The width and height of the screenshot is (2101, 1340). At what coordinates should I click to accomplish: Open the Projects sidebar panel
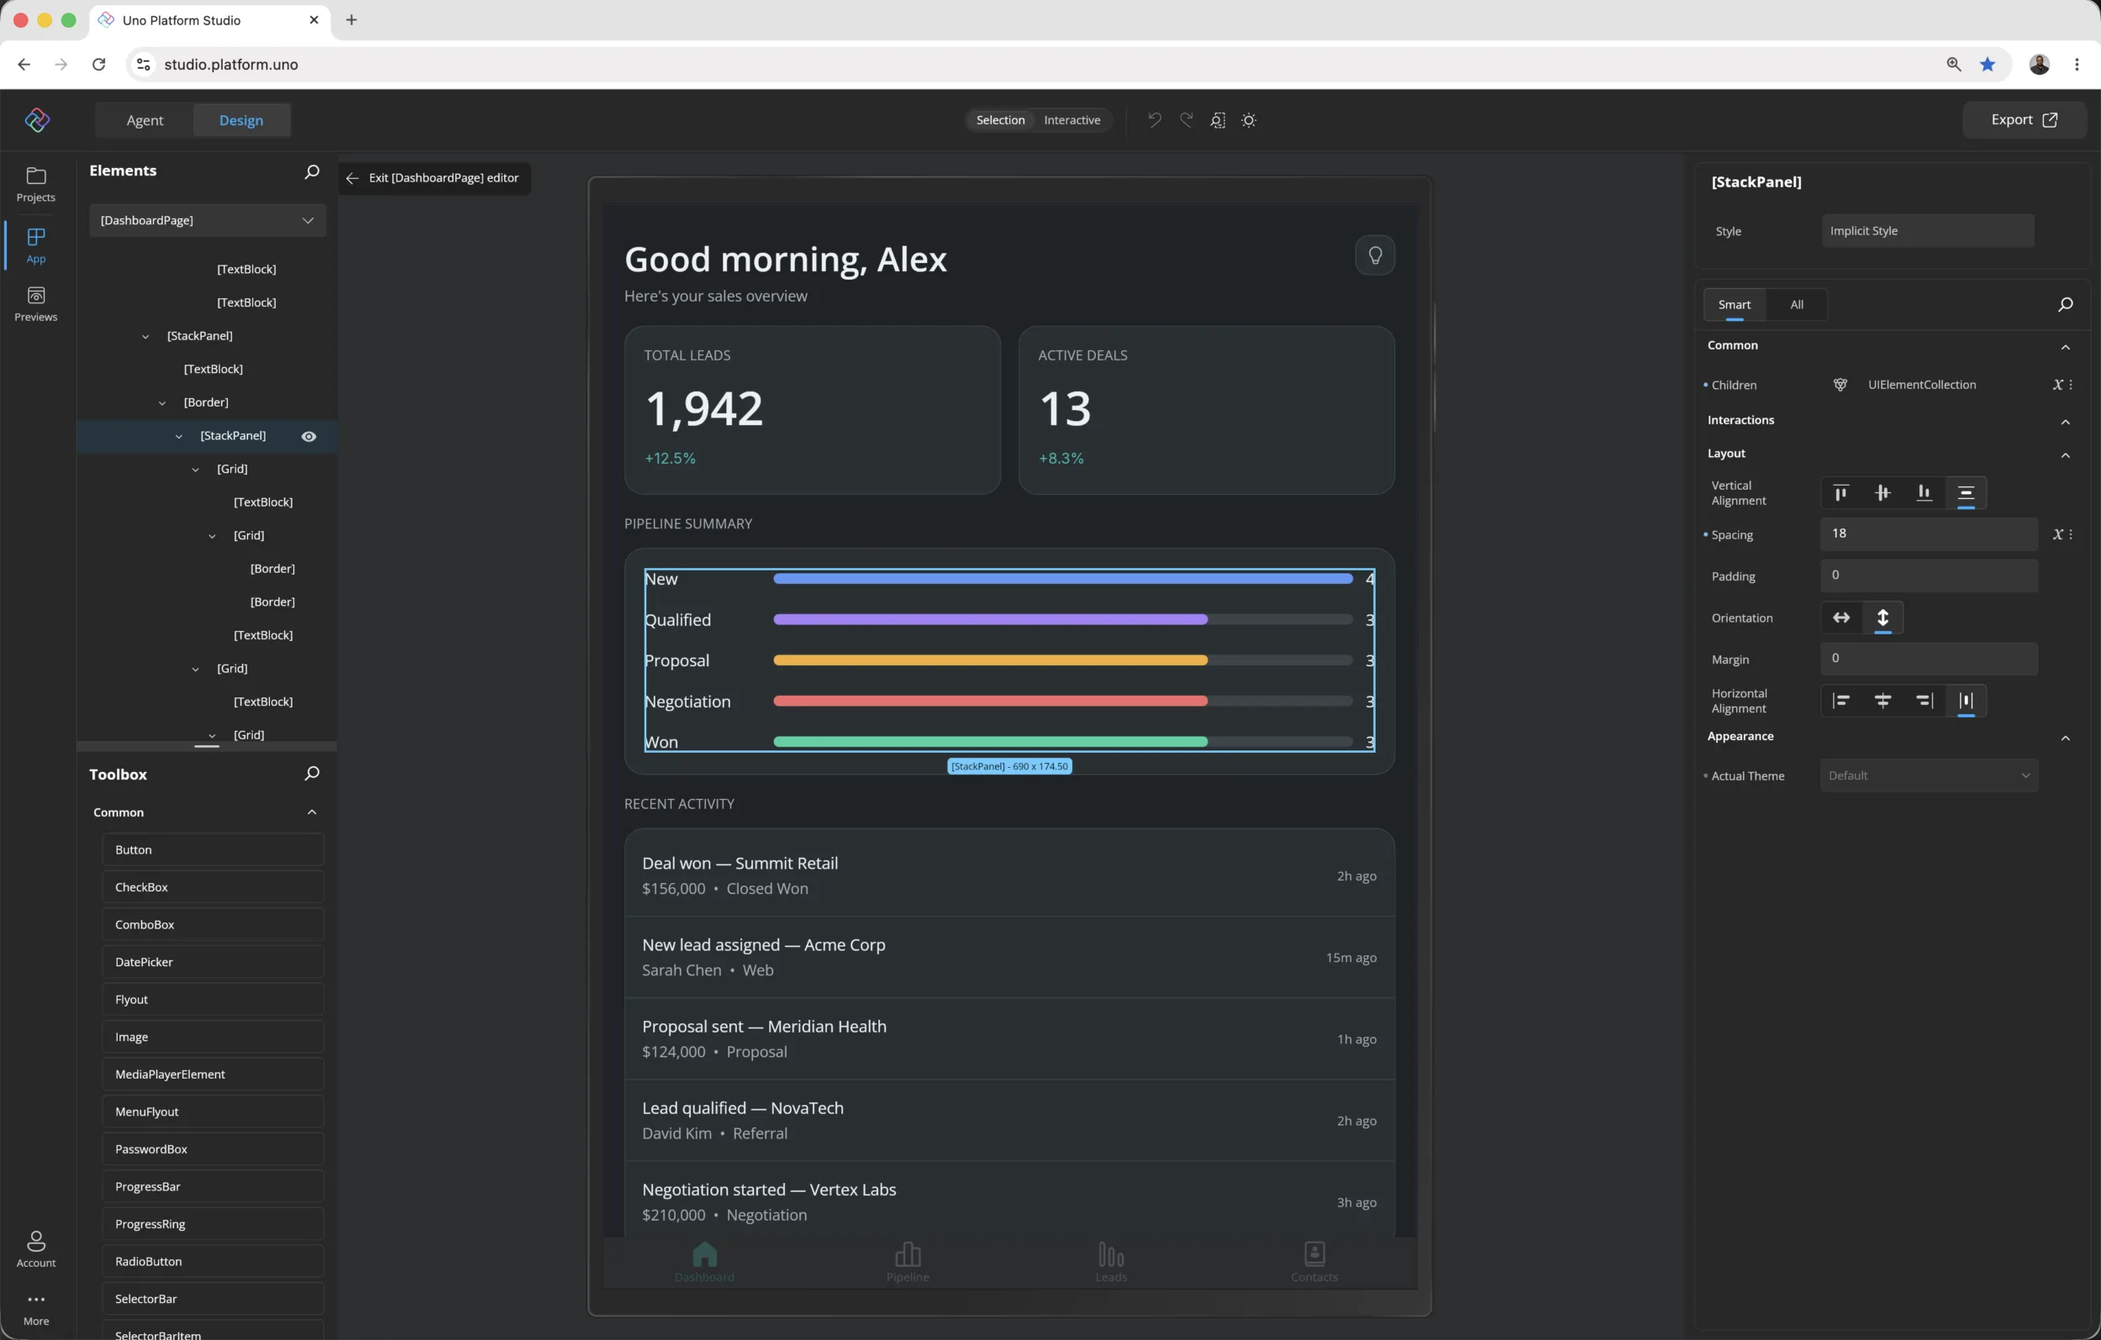36,184
